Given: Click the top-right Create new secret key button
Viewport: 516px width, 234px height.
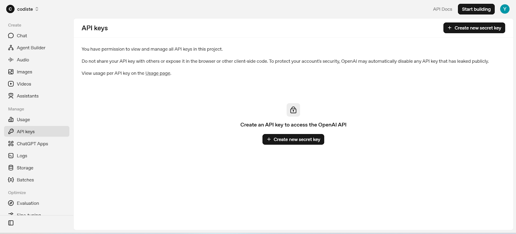Looking at the screenshot, I should coord(474,28).
